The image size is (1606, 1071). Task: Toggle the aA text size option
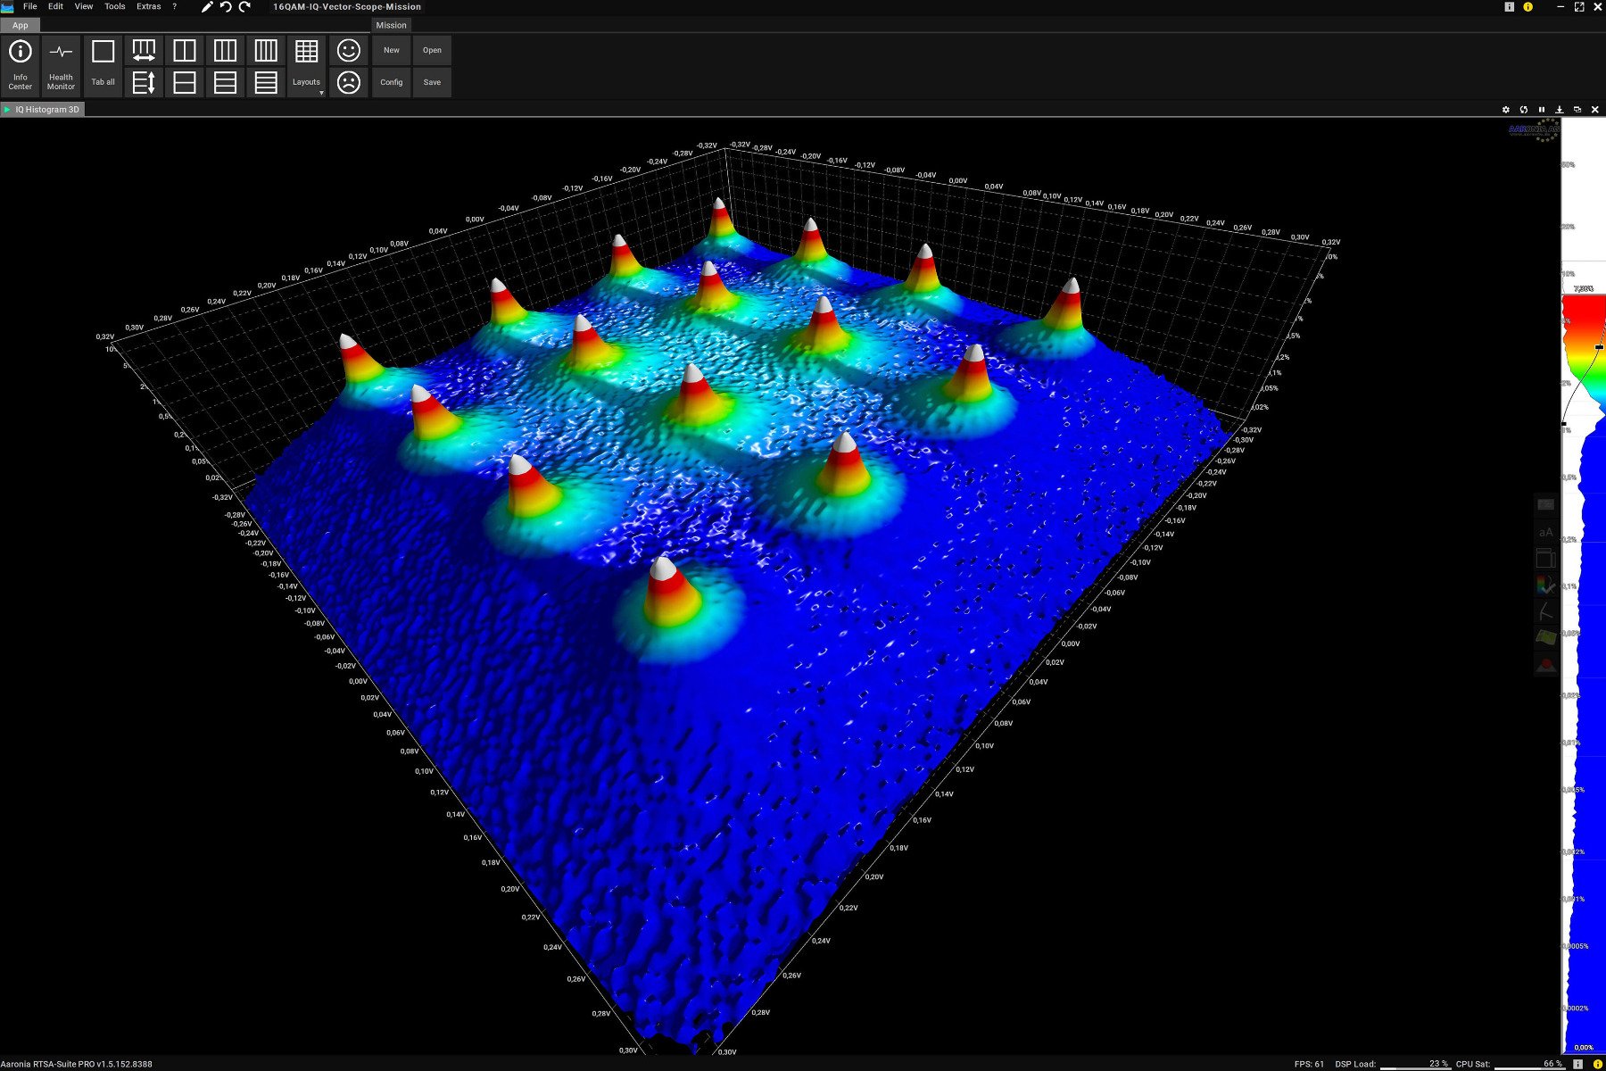(1545, 532)
